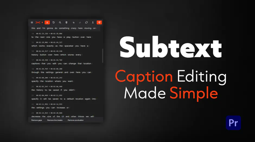Viewport: 255px width, 142px height.
Task: Click the upload arrow icon
Action: [x=93, y=22]
